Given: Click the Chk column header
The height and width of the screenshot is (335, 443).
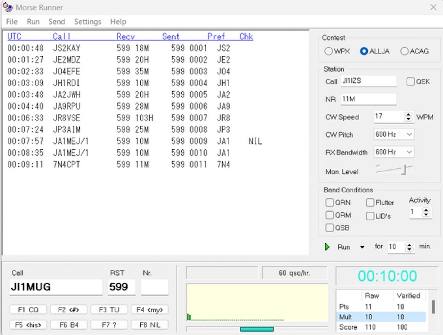Looking at the screenshot, I should (x=246, y=36).
